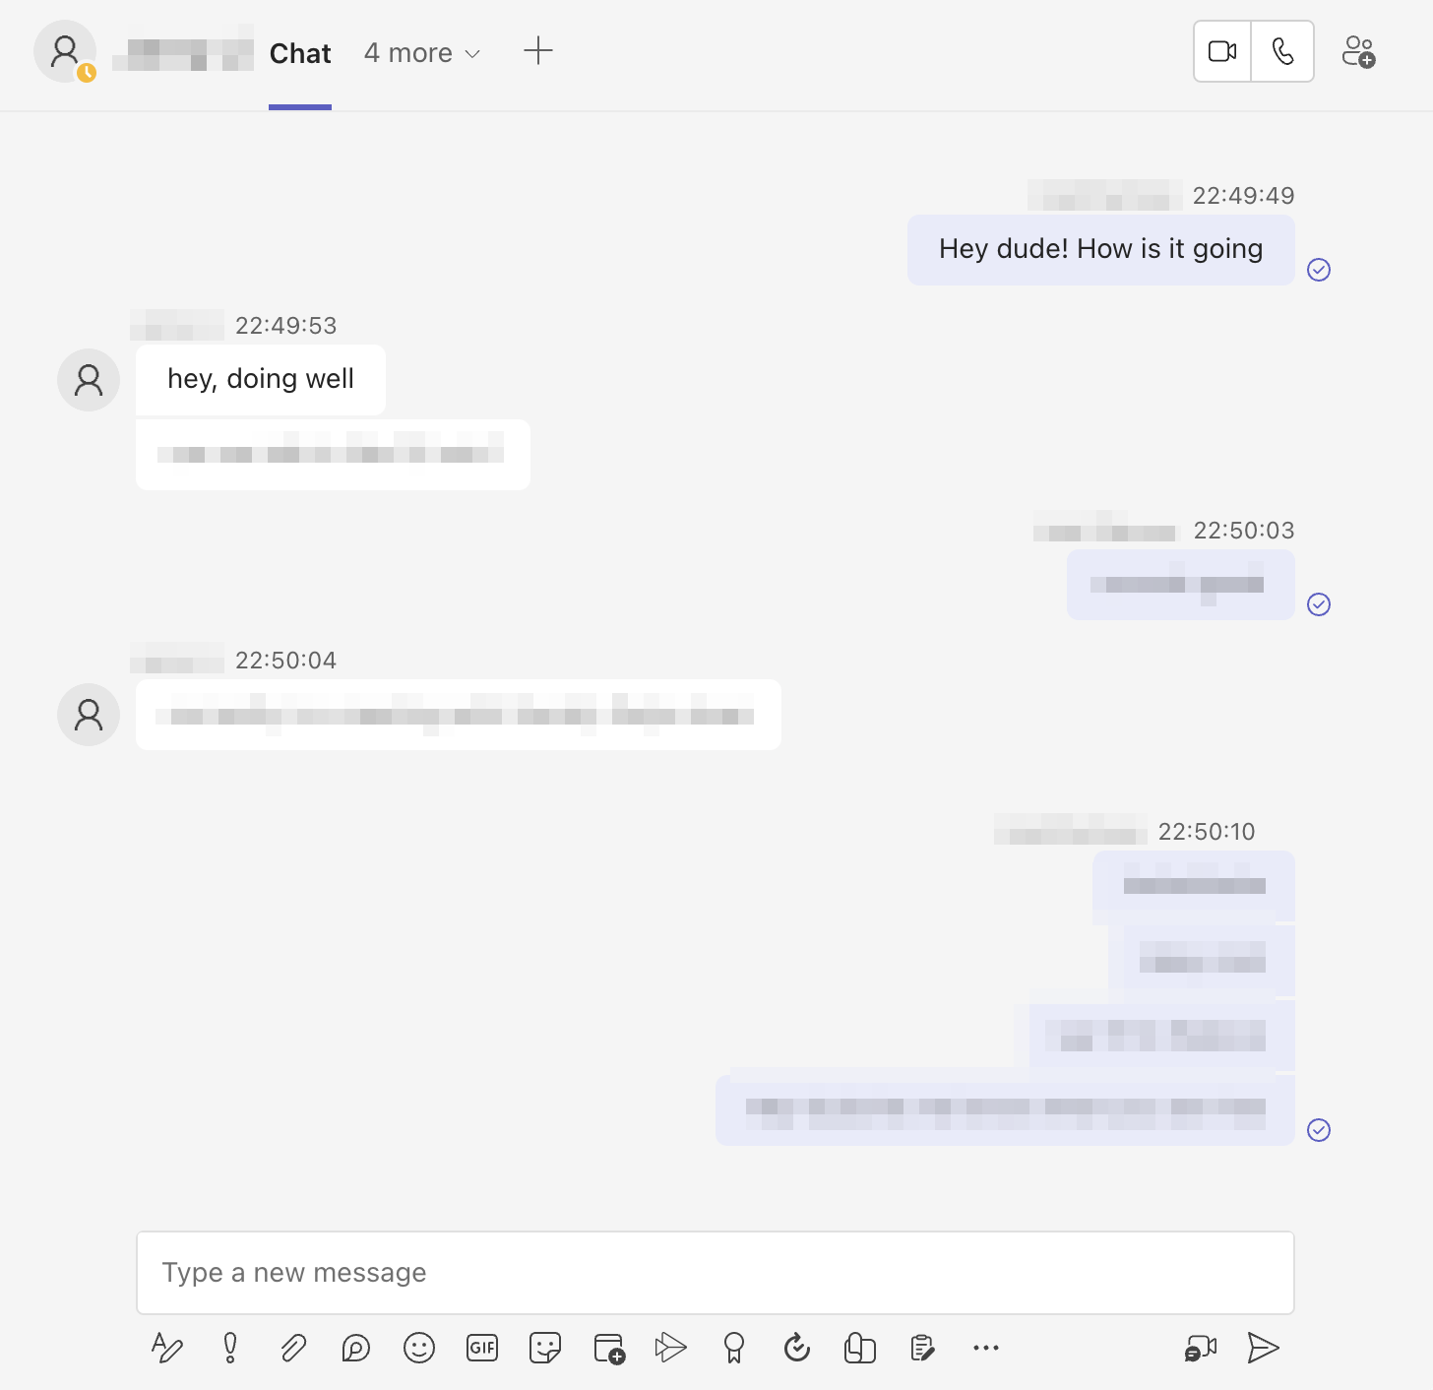This screenshot has height=1390, width=1433.
Task: Set delivery options with exclamation icon
Action: [230, 1348]
